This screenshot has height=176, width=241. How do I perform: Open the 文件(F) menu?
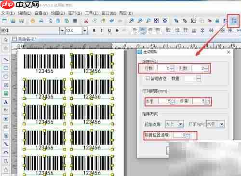click(x=8, y=13)
